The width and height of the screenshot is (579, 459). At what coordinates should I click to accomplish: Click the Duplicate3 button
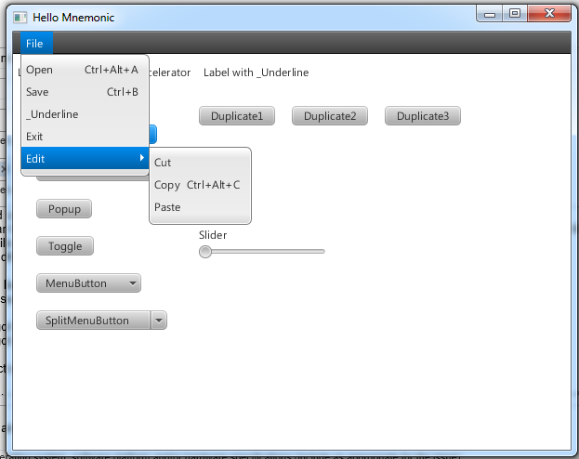coord(423,116)
